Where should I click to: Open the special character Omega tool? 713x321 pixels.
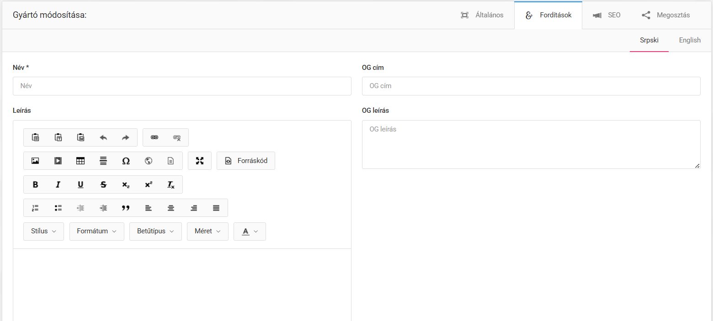click(126, 161)
